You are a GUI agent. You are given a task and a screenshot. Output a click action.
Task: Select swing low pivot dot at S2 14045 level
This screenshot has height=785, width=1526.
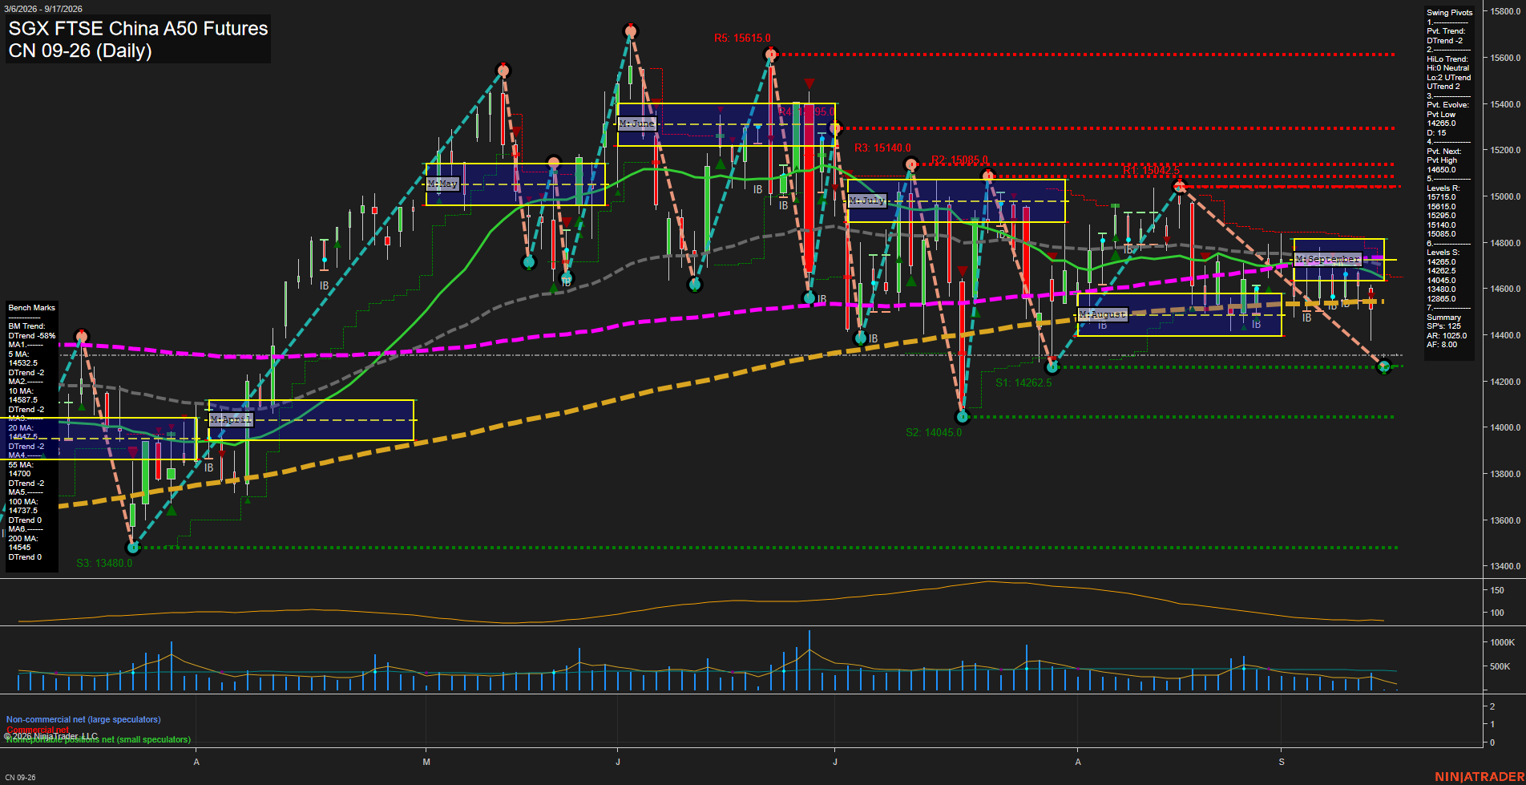coord(963,417)
